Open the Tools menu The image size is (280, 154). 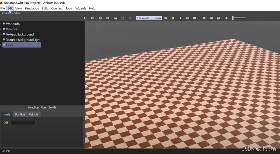click(69, 8)
